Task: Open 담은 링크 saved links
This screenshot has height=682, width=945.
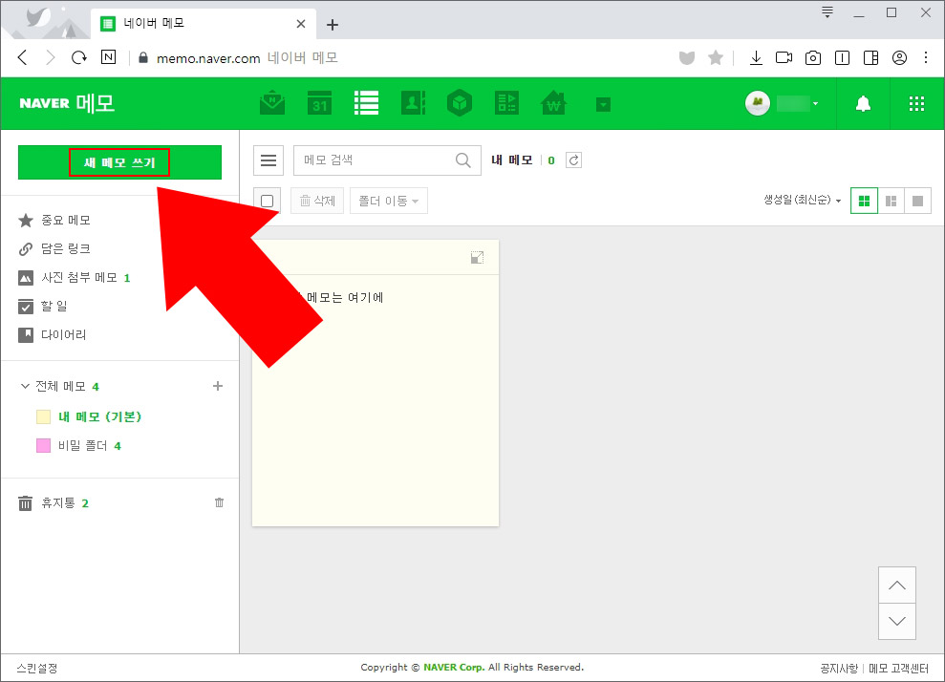Action: (54, 248)
